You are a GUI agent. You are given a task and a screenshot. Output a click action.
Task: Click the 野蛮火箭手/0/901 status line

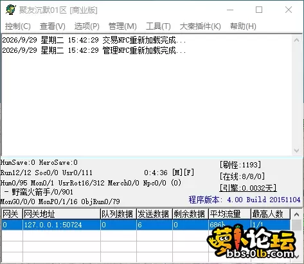click(39, 192)
